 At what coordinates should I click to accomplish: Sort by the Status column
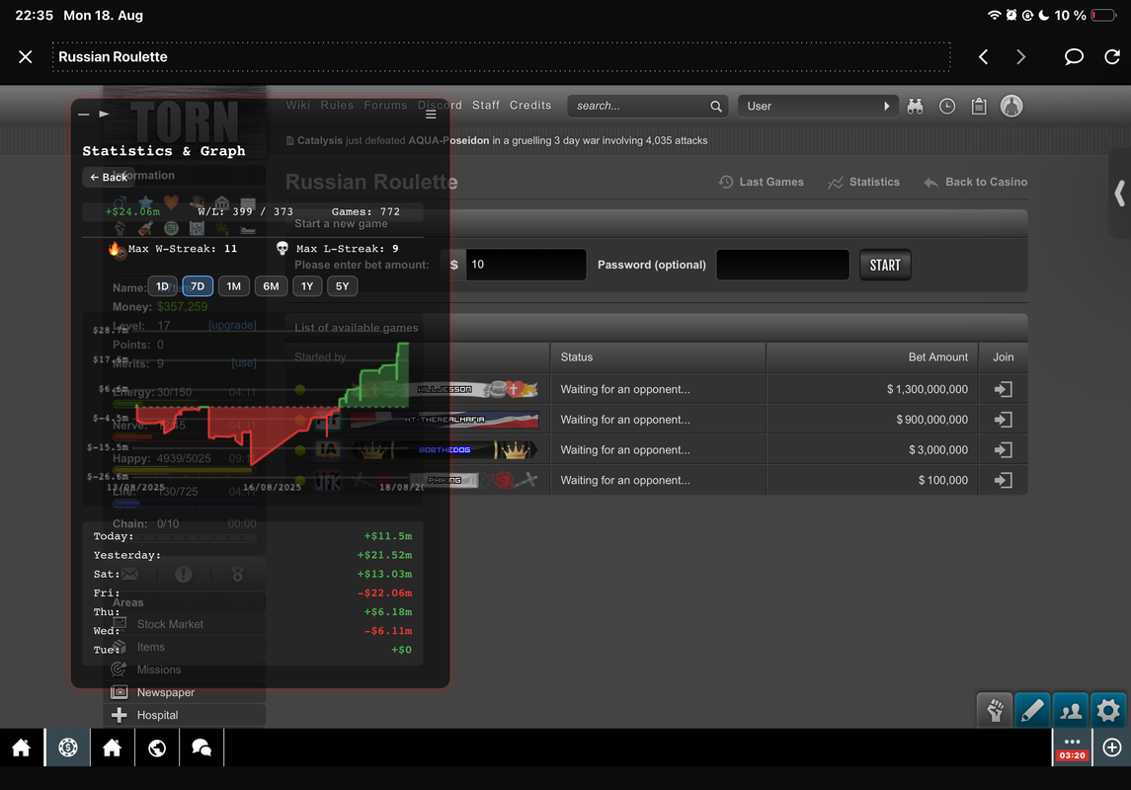click(576, 356)
